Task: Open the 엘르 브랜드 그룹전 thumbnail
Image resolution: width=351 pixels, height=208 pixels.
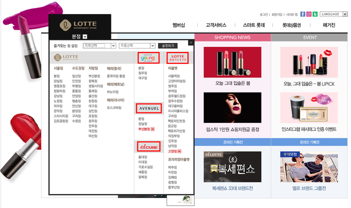Action: 309,166
